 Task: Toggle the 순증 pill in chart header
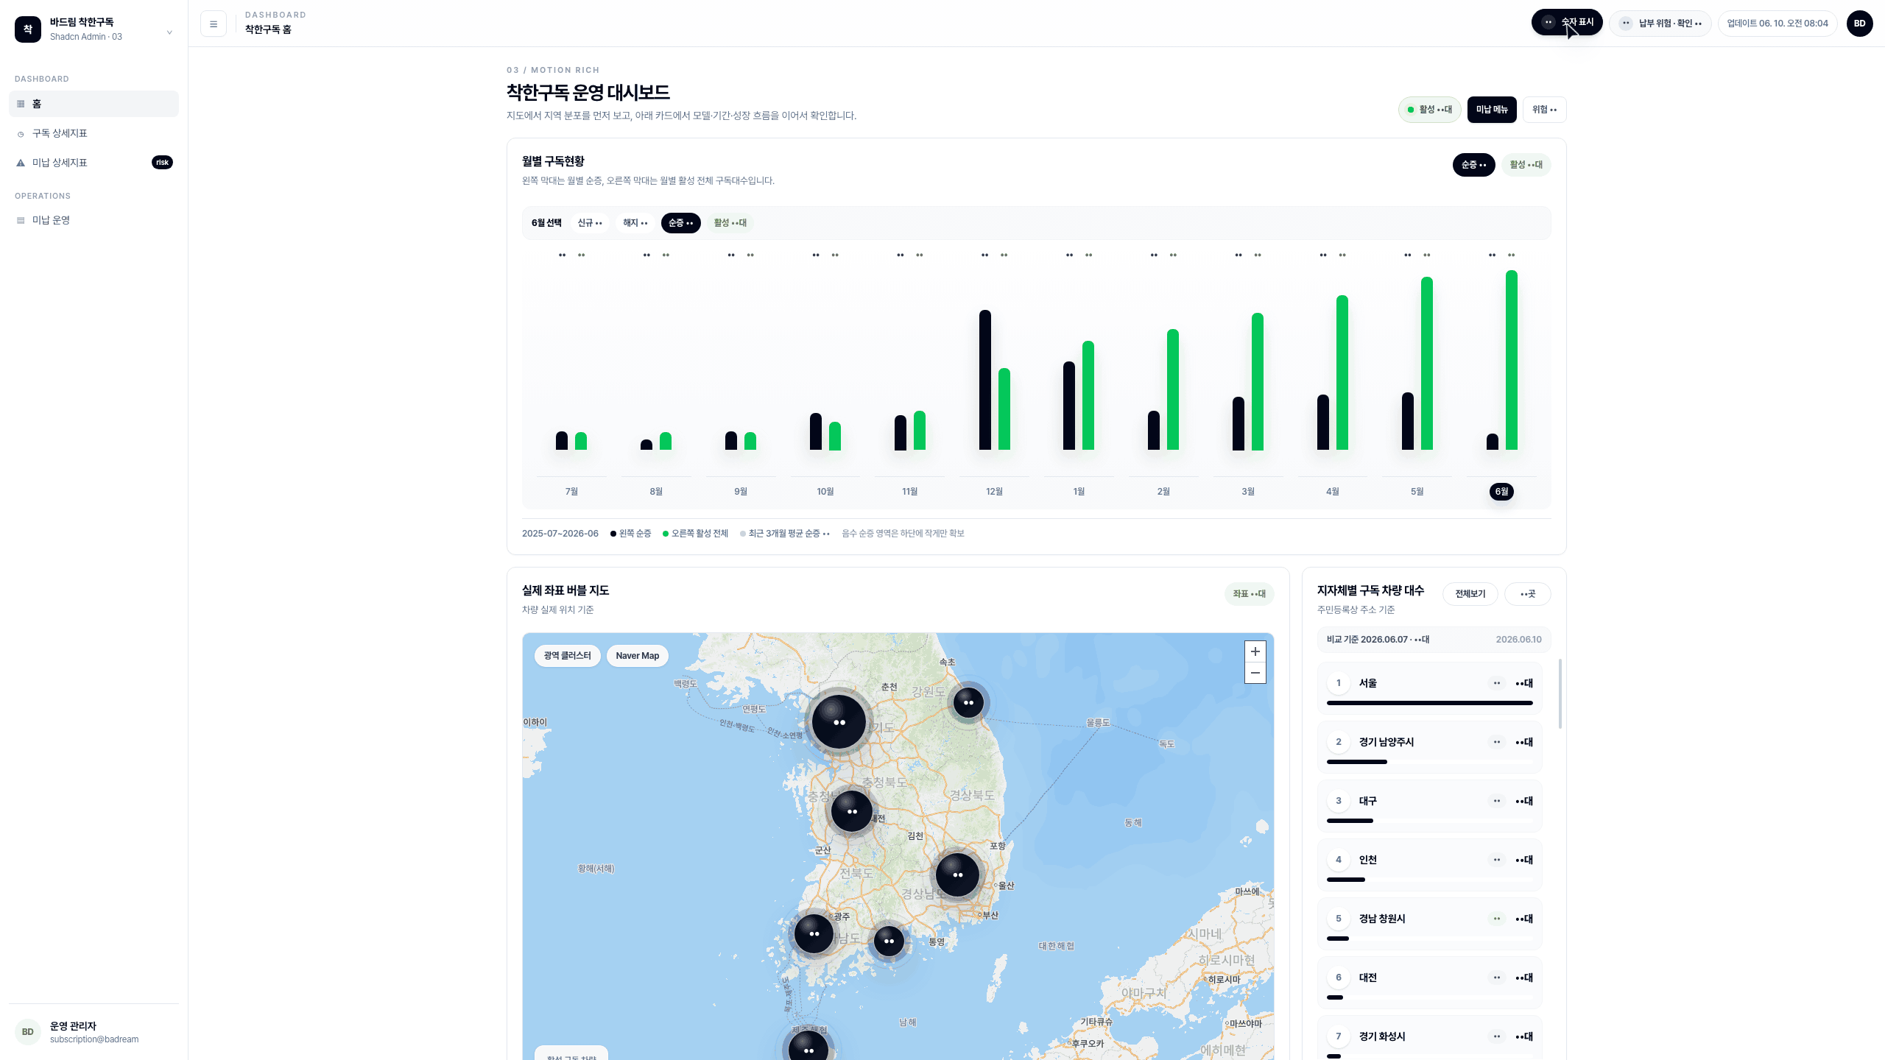click(x=1473, y=165)
